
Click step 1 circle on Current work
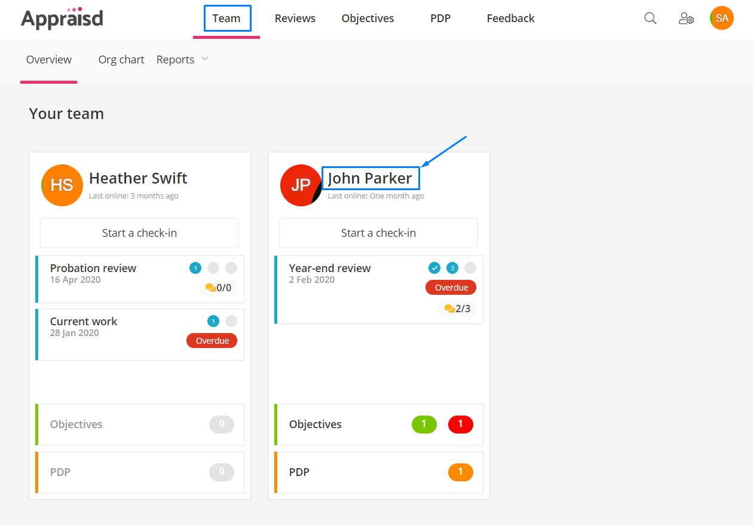(213, 321)
